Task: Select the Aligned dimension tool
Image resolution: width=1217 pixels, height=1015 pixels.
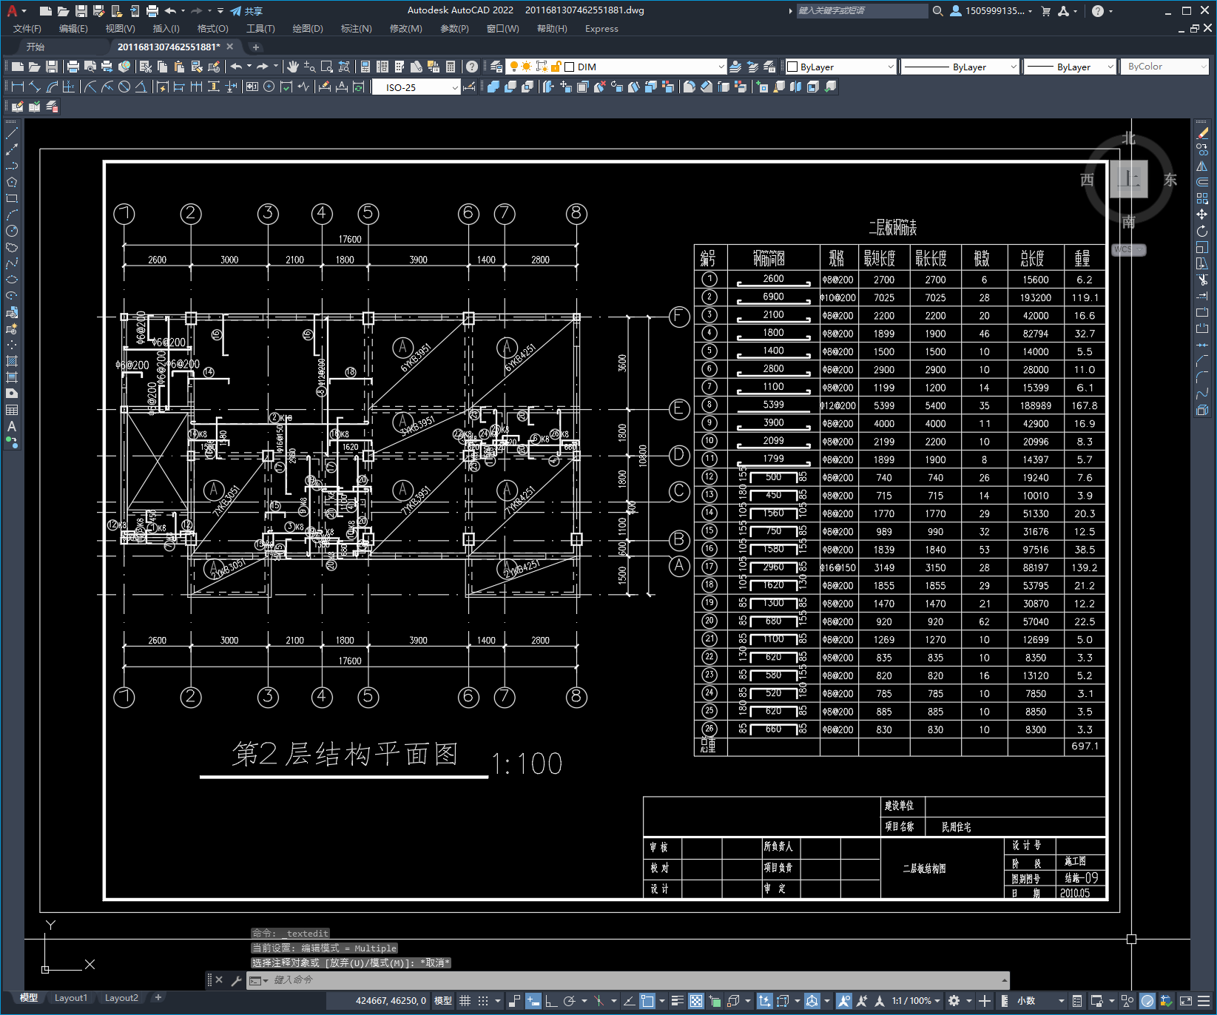Action: tap(34, 87)
